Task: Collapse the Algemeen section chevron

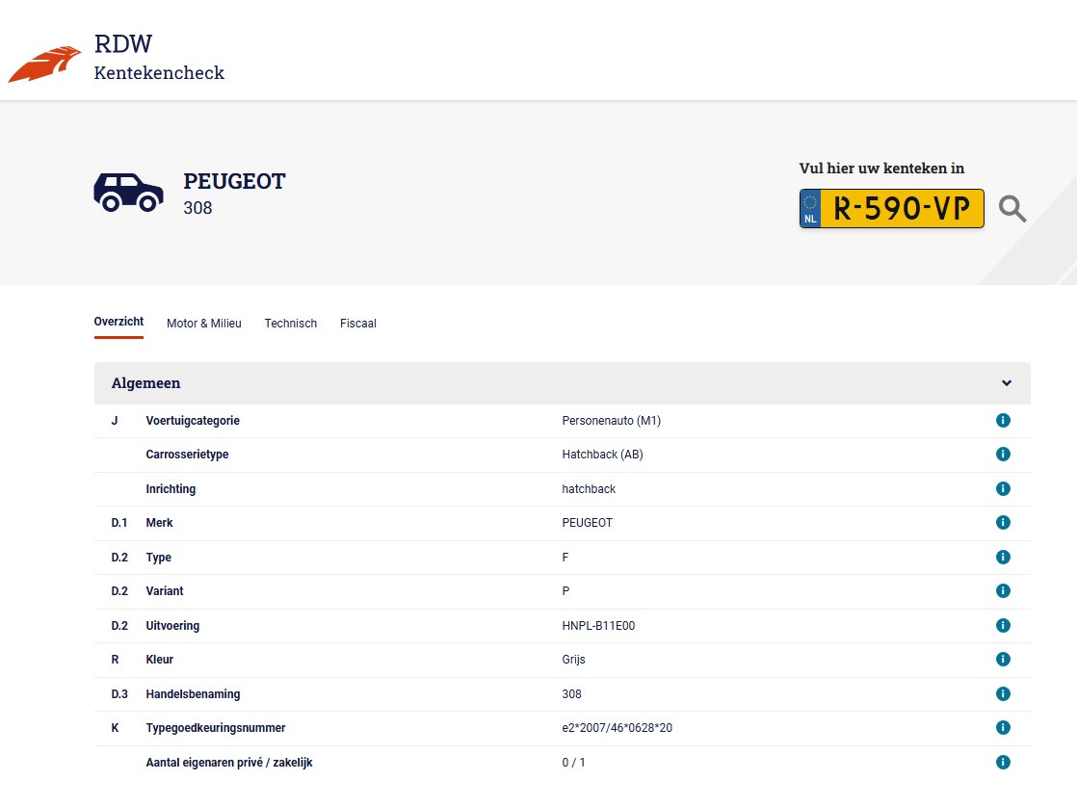Action: coord(1007,383)
